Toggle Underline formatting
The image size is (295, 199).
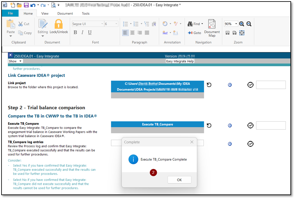click(x=89, y=32)
